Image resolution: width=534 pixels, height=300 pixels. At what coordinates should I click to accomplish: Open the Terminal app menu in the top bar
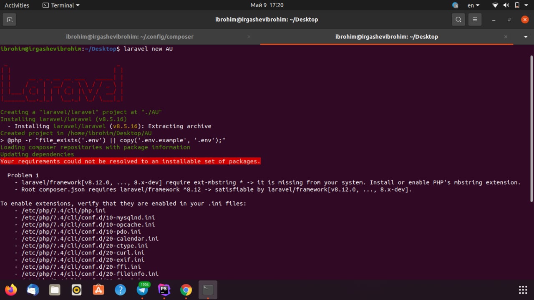click(61, 5)
